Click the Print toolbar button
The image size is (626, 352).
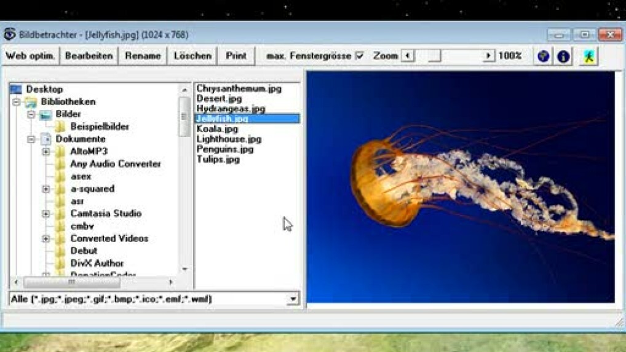tap(236, 56)
